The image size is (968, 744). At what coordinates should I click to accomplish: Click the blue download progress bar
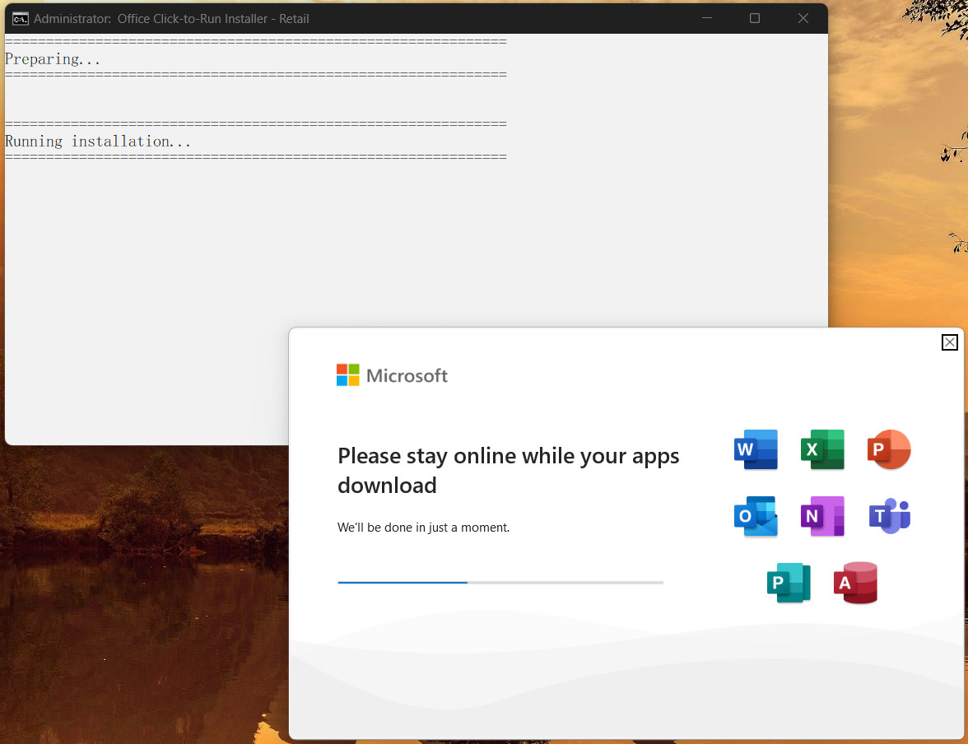point(500,582)
